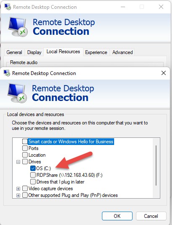172x225 pixels.
Task: Confirm the selection with the OK button
Action: [117, 216]
